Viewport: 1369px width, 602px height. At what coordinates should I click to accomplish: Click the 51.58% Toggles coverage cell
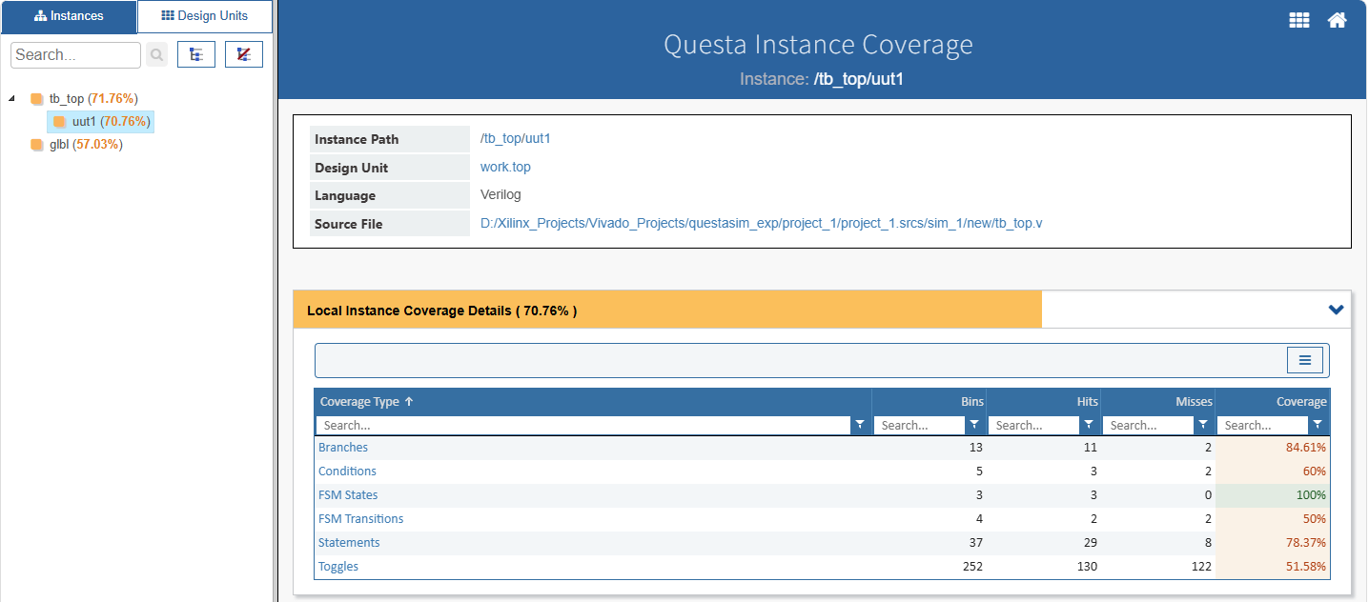(1273, 567)
